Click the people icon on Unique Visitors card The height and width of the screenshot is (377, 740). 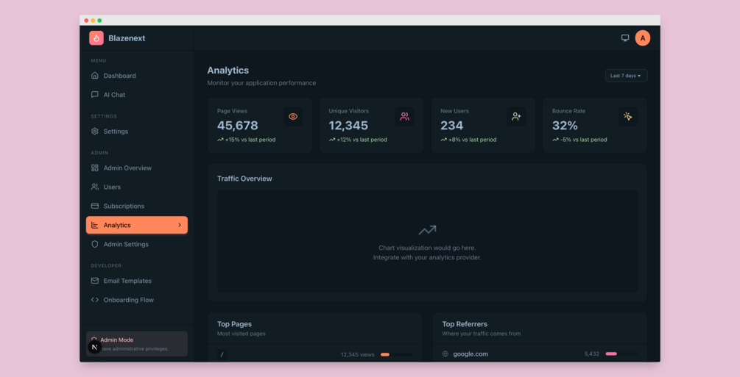[x=404, y=116]
